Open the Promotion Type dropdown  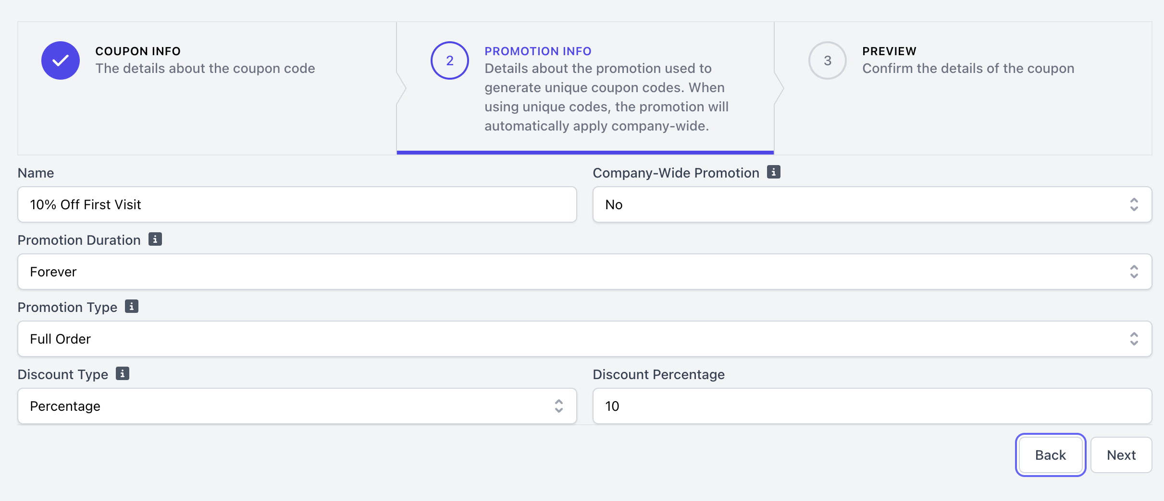click(x=584, y=339)
